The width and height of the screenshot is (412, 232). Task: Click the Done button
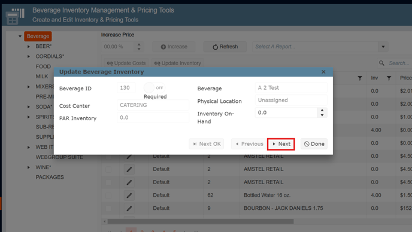tap(314, 144)
